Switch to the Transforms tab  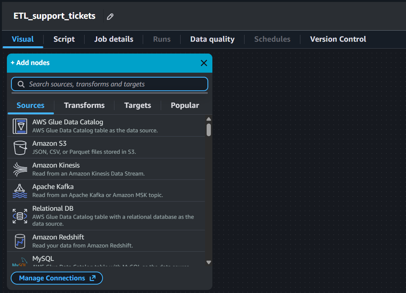pyautogui.click(x=84, y=106)
